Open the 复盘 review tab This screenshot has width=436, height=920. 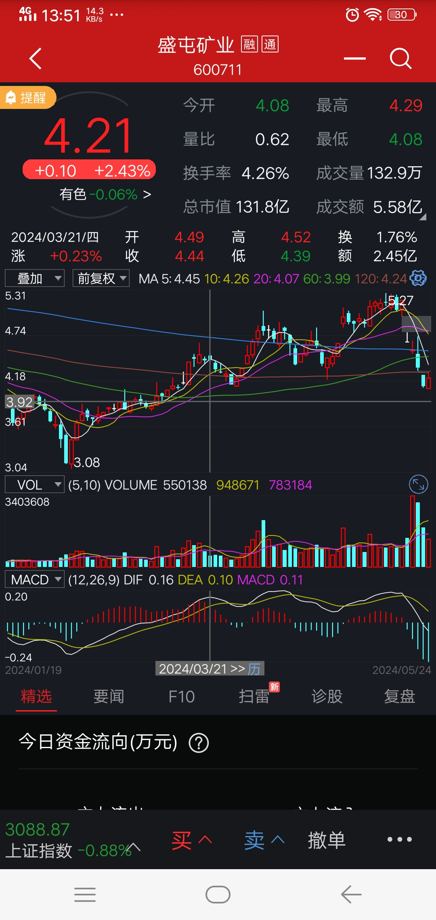point(400,696)
